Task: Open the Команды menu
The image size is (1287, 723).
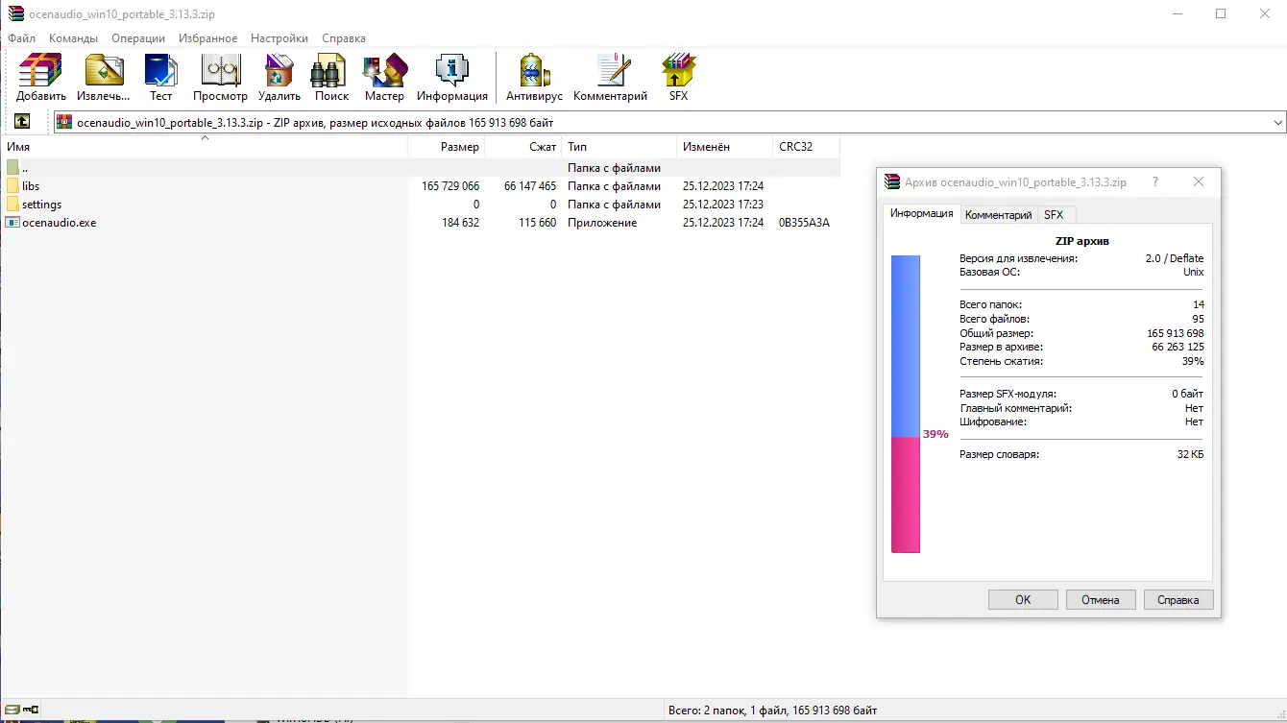Action: pyautogui.click(x=73, y=38)
